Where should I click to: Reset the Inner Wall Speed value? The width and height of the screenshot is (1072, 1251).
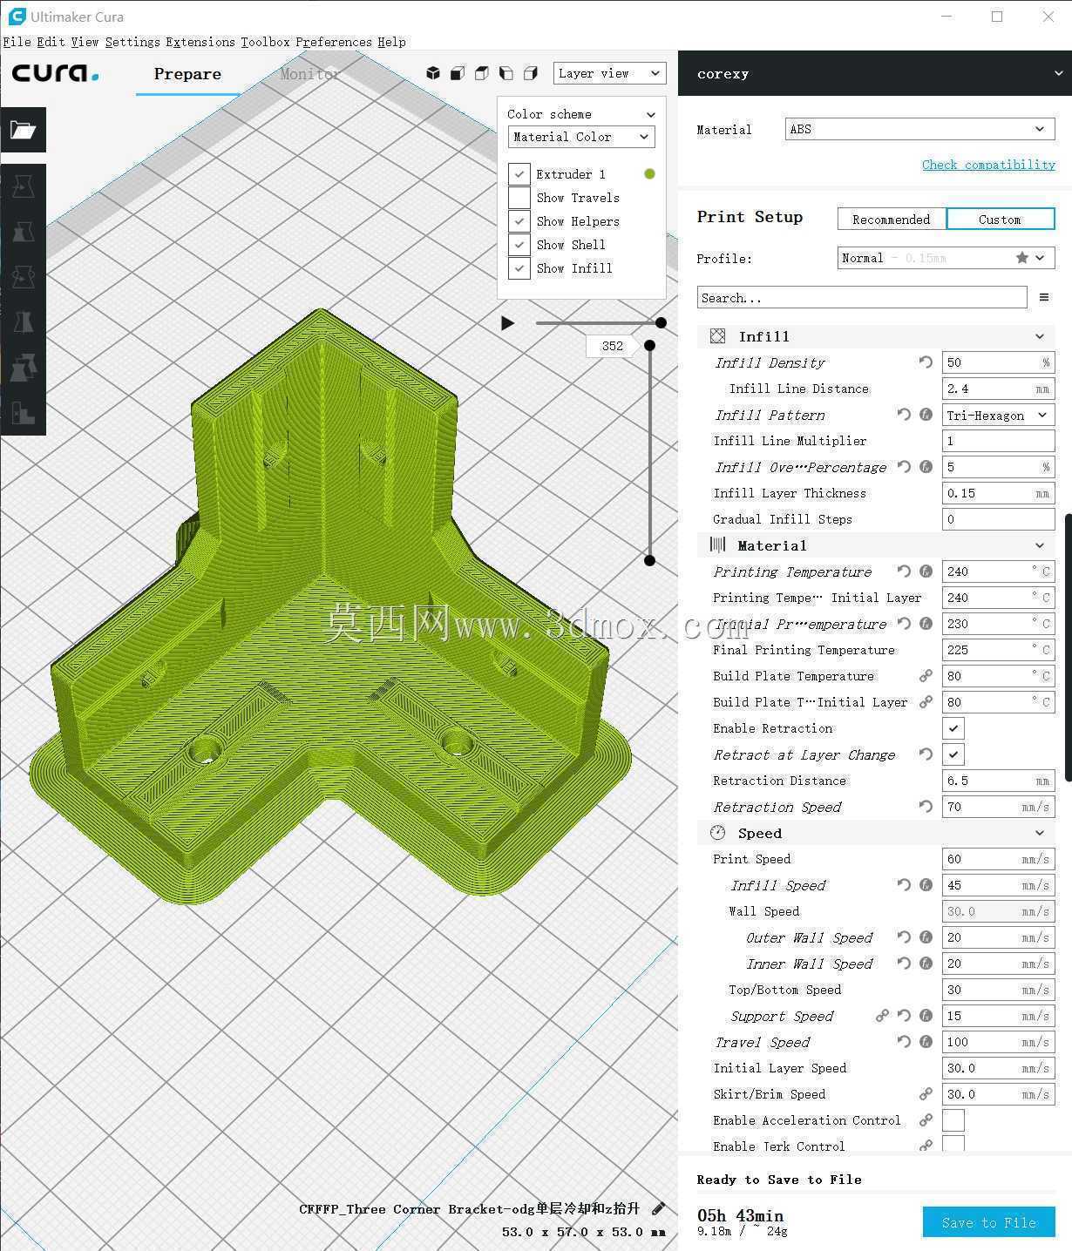click(904, 964)
